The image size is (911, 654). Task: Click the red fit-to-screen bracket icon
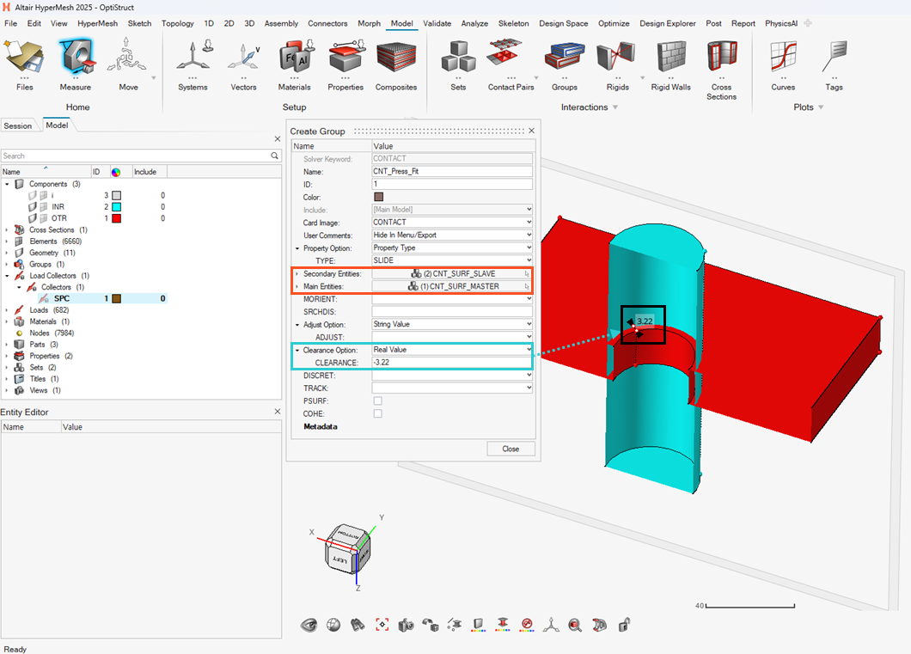point(382,625)
